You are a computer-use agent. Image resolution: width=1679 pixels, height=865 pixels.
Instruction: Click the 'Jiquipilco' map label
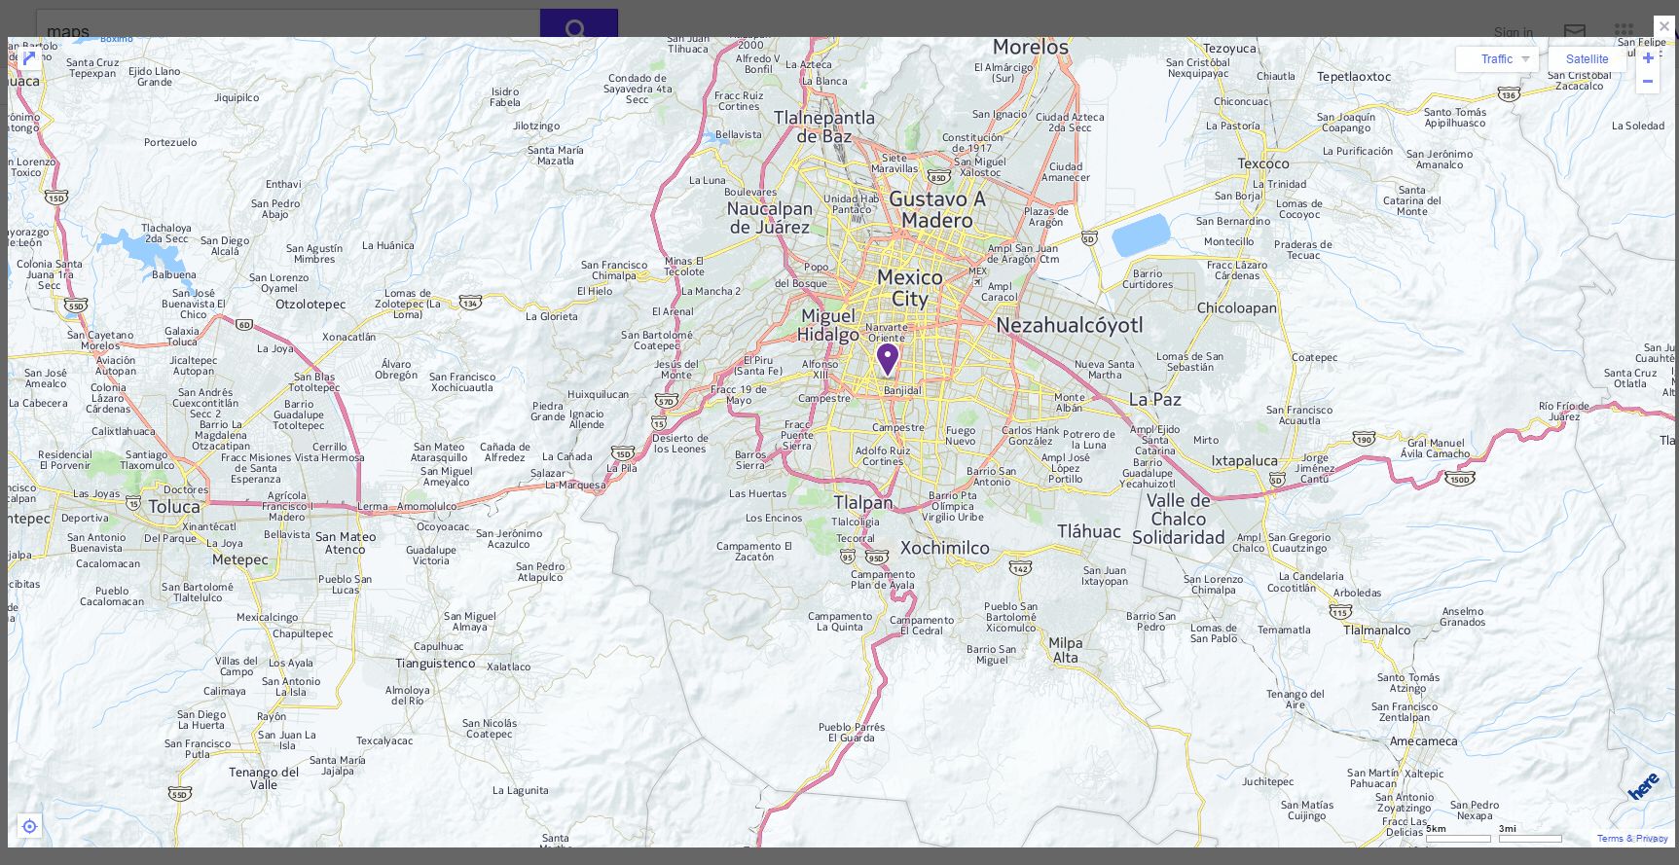(x=237, y=97)
